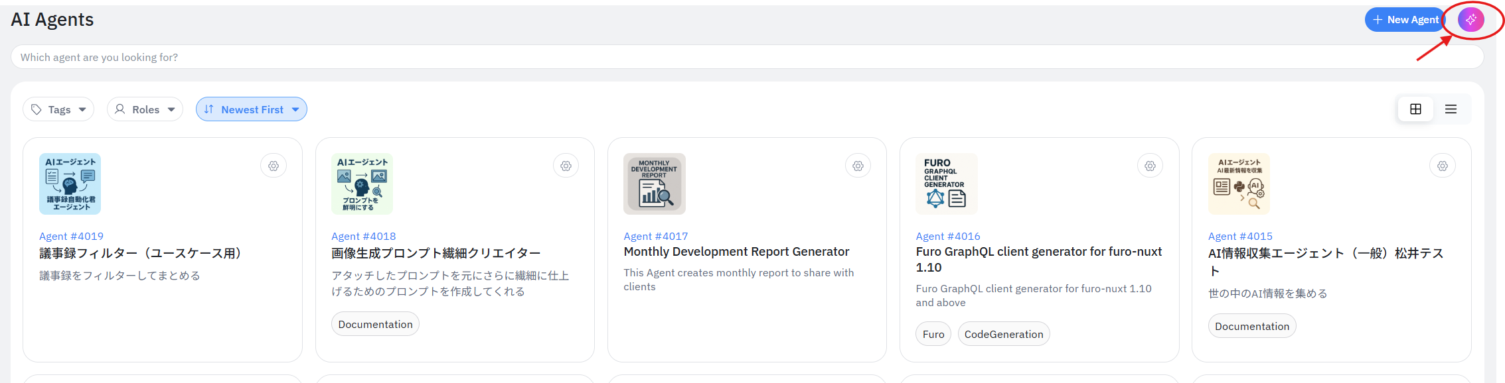Open the Agent #4017 link
Viewport: 1505px width, 383px height.
point(655,236)
